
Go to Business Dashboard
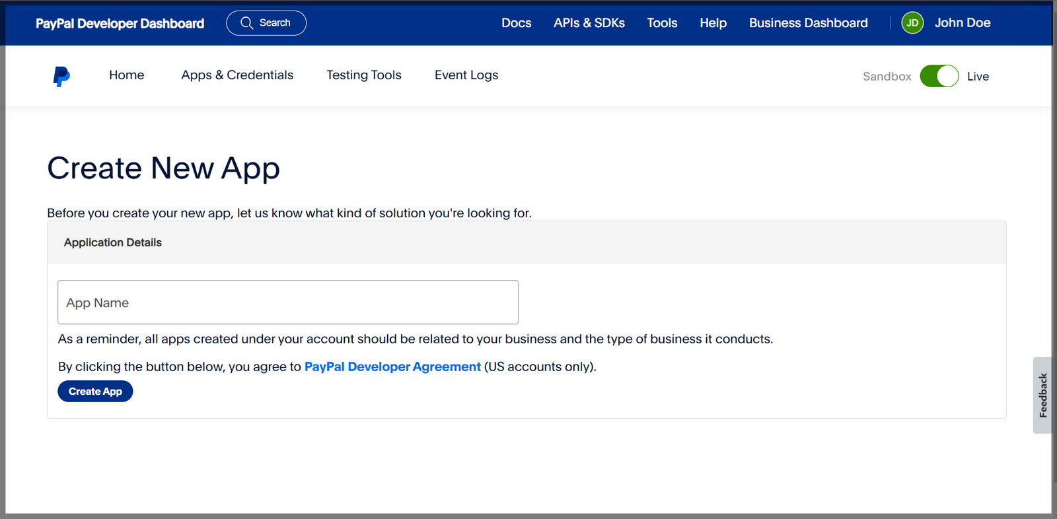point(808,23)
